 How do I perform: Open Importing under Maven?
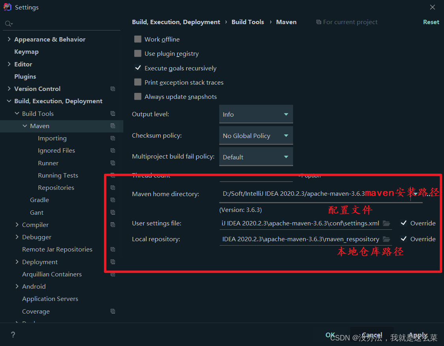pos(52,138)
